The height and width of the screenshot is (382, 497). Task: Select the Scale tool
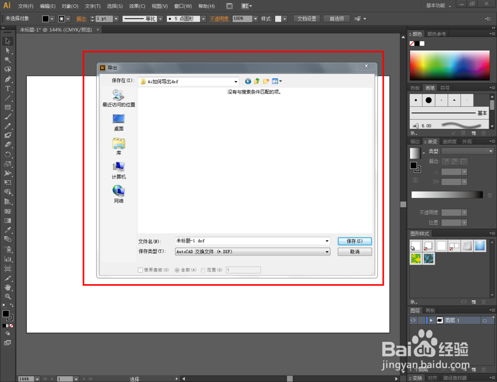(x=7, y=164)
